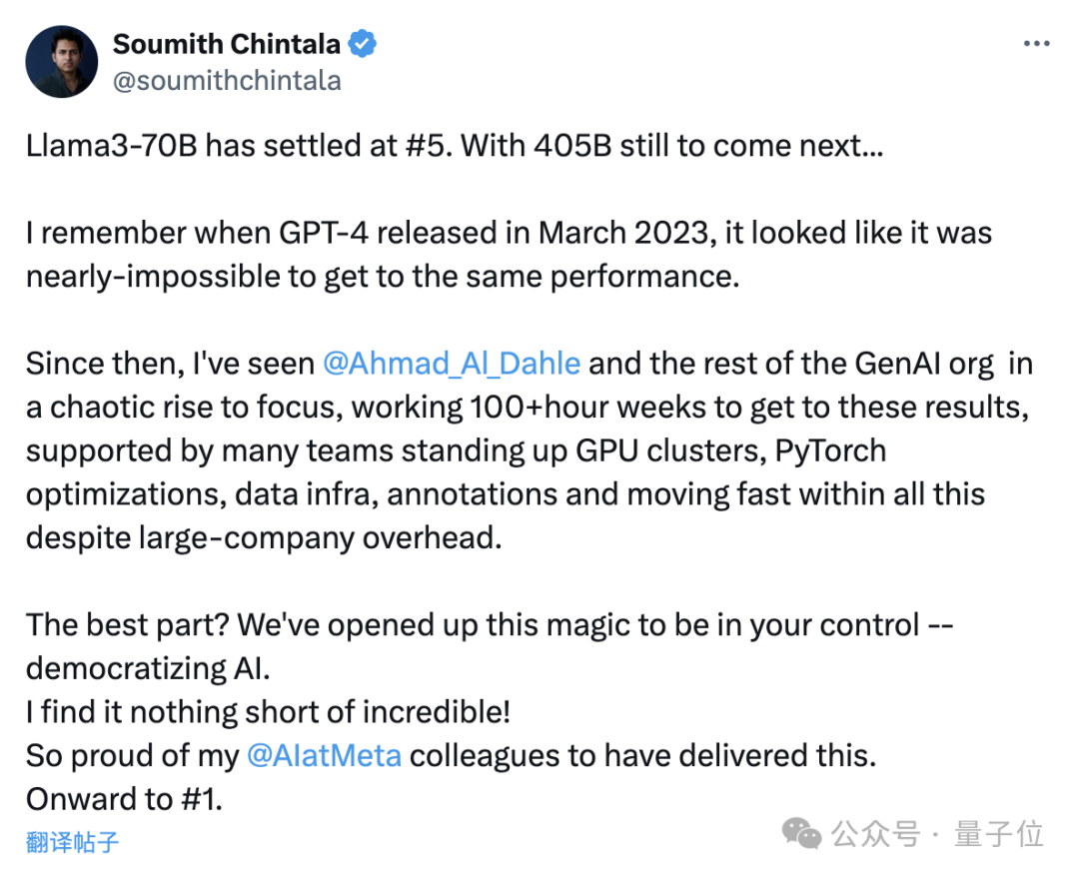This screenshot has width=1079, height=877.
Task: Click the WeChat logo watermark icon
Action: click(802, 833)
